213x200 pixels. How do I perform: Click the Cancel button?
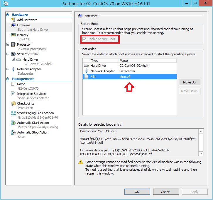pos(166,192)
